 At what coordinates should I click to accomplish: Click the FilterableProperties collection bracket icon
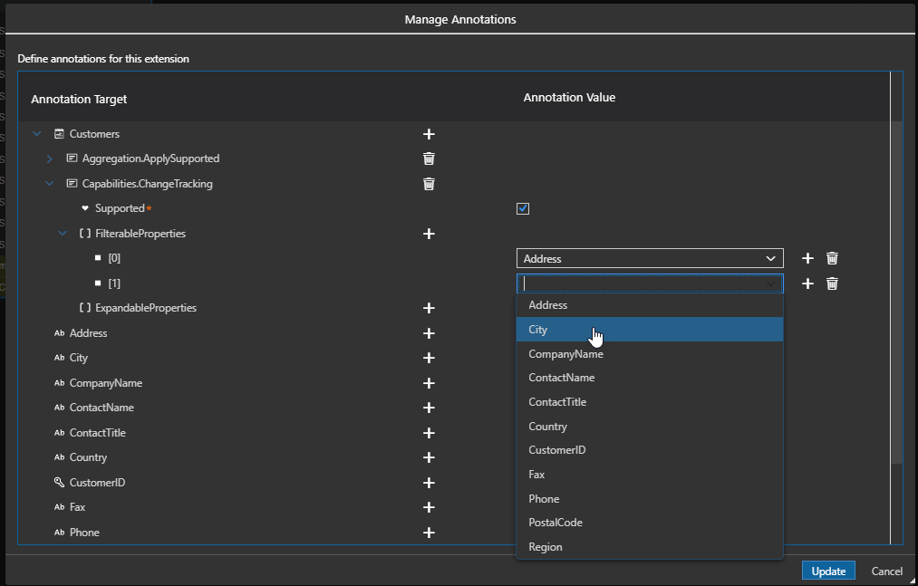(x=85, y=233)
